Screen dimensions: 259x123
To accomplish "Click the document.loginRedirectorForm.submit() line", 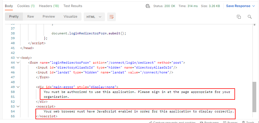I will [89, 33].
